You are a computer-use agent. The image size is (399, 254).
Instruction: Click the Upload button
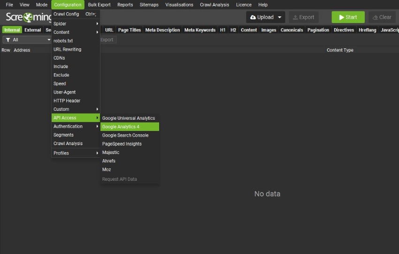[265, 17]
